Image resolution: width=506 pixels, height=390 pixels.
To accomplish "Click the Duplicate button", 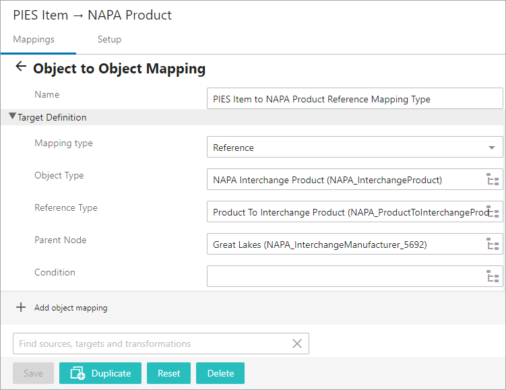I will pos(100,373).
